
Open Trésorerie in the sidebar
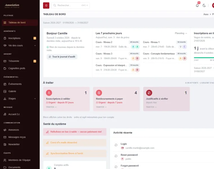click(x=20, y=61)
